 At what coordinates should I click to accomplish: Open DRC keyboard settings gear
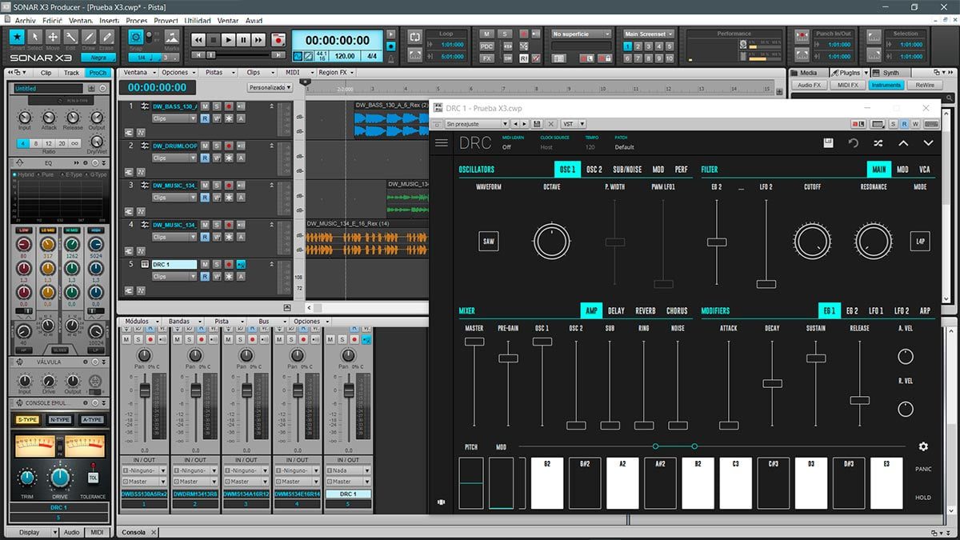click(923, 446)
